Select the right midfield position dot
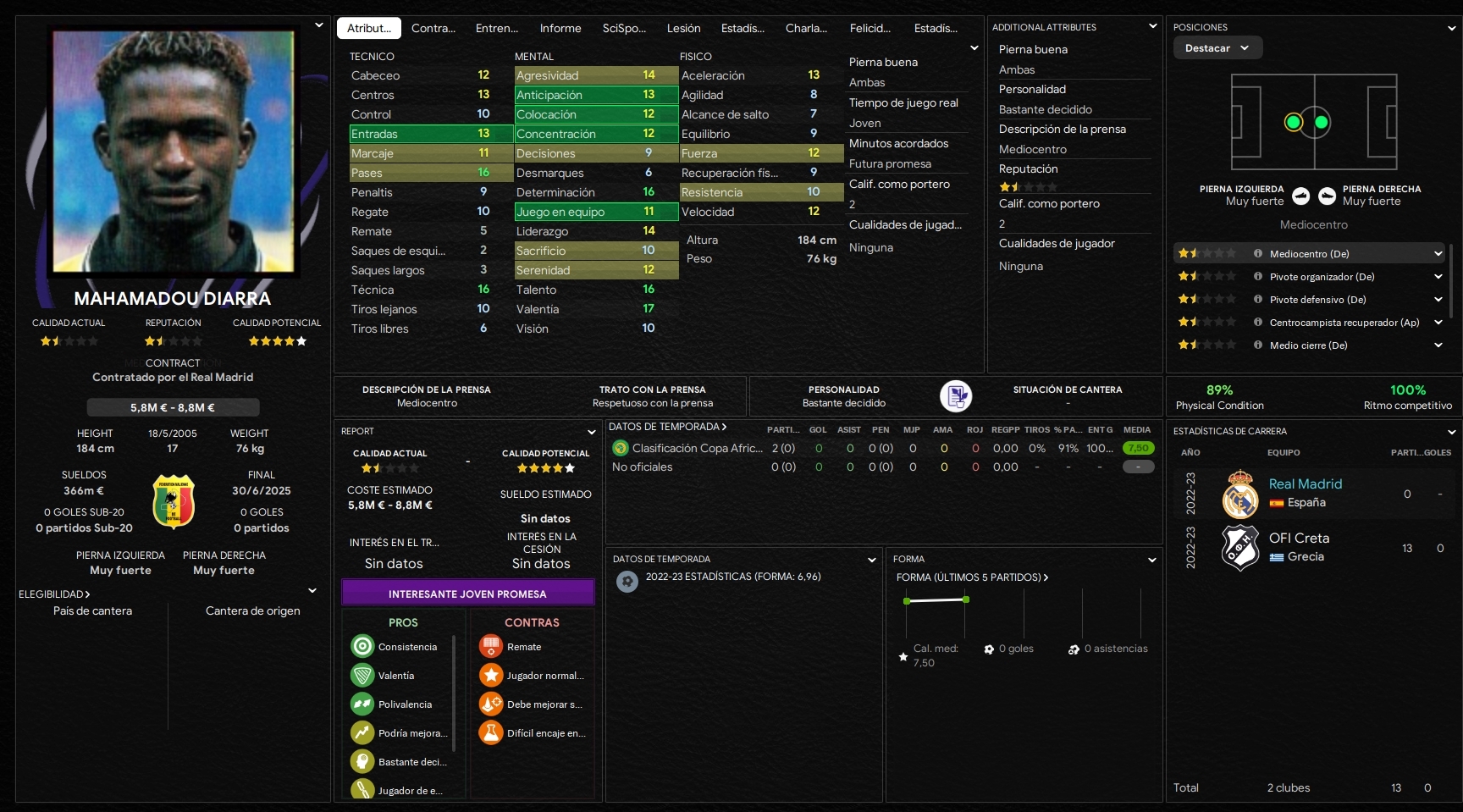Image resolution: width=1463 pixels, height=812 pixels. (x=1321, y=122)
